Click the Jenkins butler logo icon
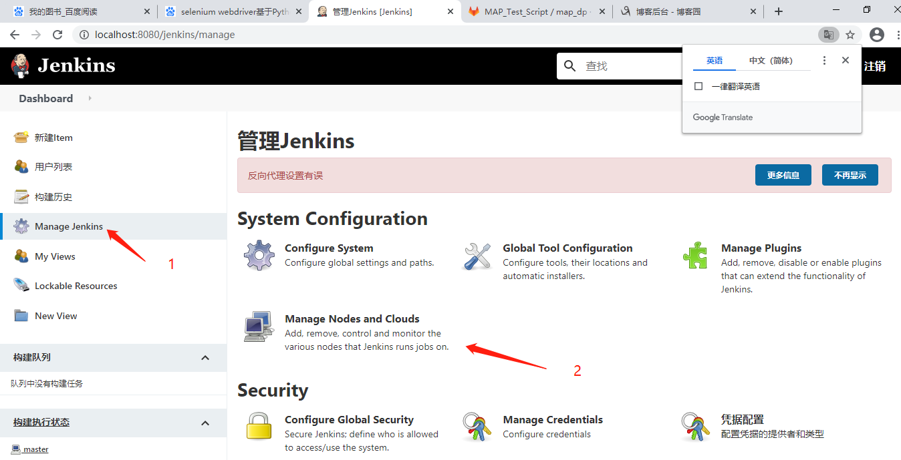 click(x=20, y=65)
